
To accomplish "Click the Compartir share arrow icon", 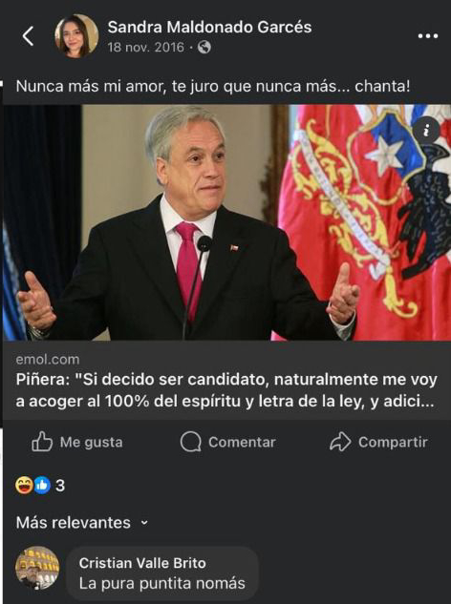I will click(x=340, y=442).
